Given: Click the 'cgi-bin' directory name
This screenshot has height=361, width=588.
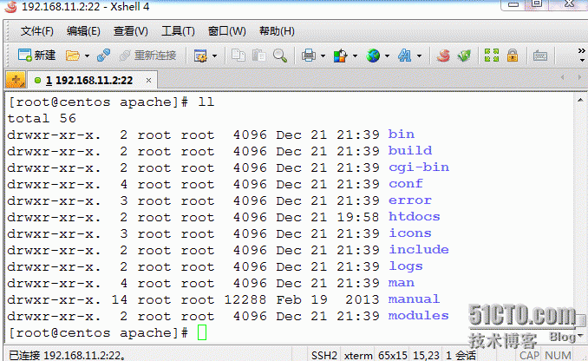Looking at the screenshot, I should click(x=419, y=167).
